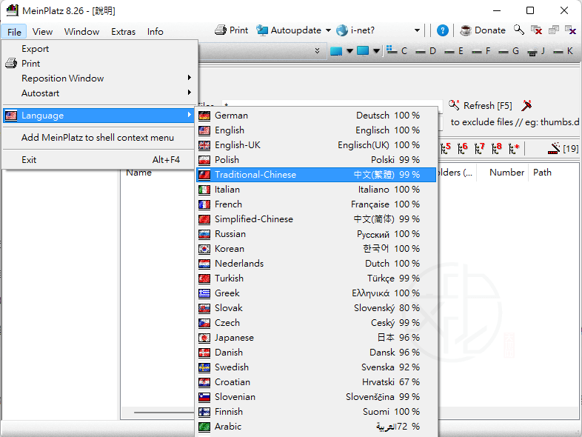The image size is (582, 437).
Task: Click Add MeinPlatz to shell context menu
Action: 98,138
